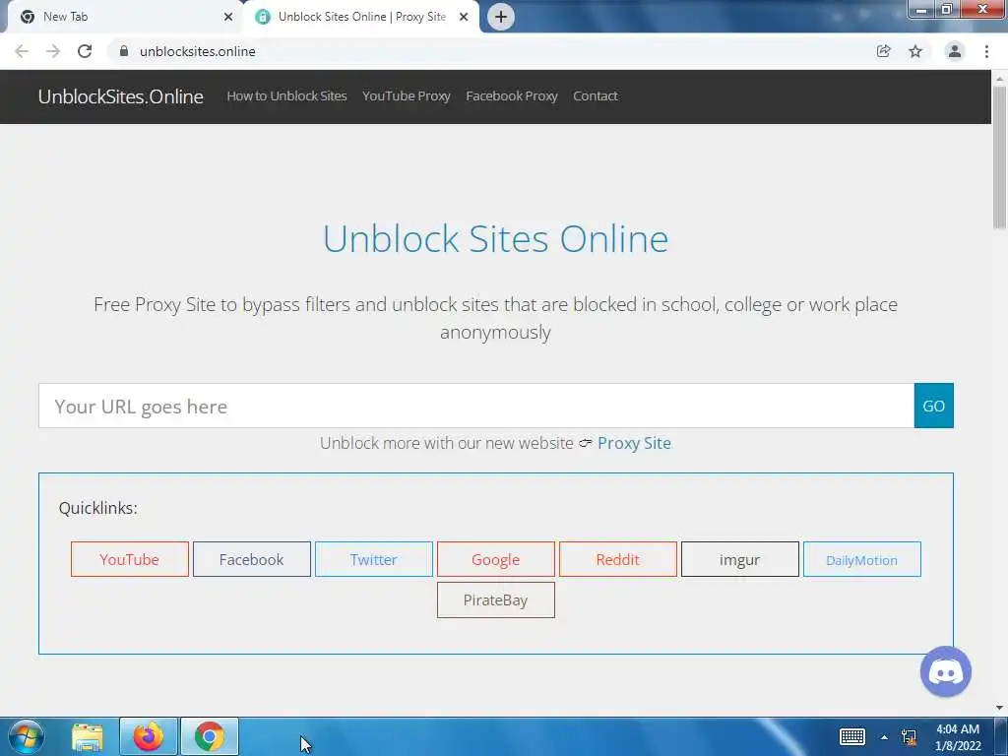Screen dimensions: 1008x756
Task: Show hidden tray icons arrow
Action: point(885,737)
